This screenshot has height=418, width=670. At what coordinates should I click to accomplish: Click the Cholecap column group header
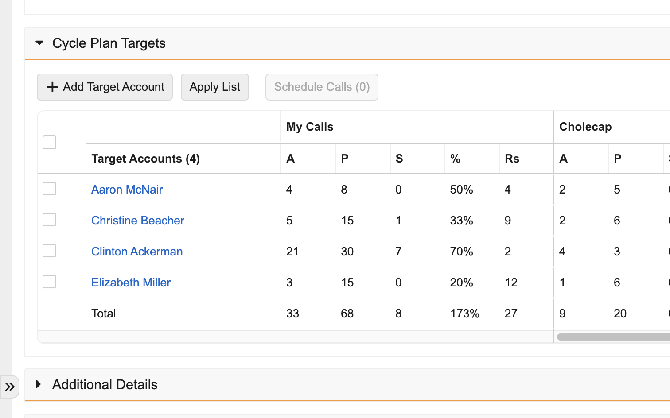point(585,127)
